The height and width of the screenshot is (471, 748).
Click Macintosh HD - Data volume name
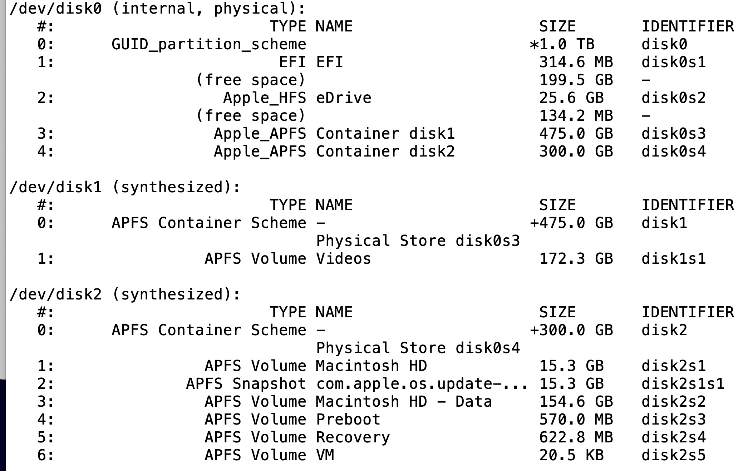click(404, 402)
